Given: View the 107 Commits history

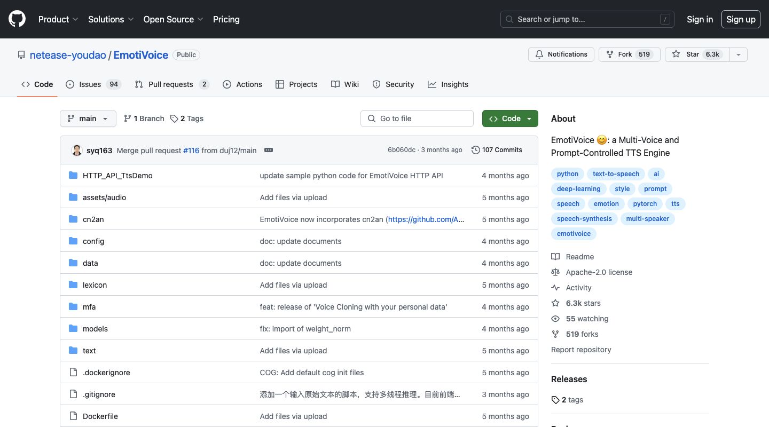Looking at the screenshot, I should point(497,150).
